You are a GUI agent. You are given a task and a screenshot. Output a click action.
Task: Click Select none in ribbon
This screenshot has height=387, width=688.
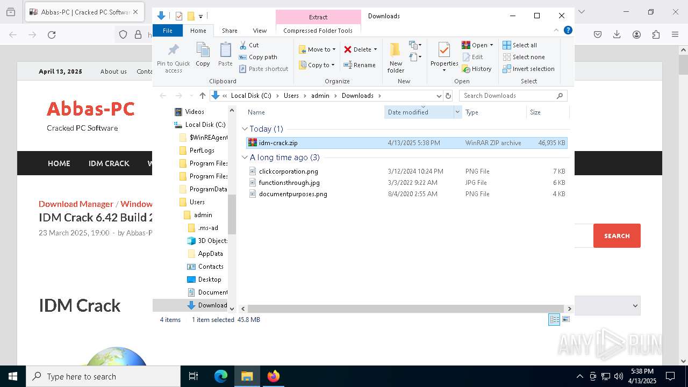[524, 57]
